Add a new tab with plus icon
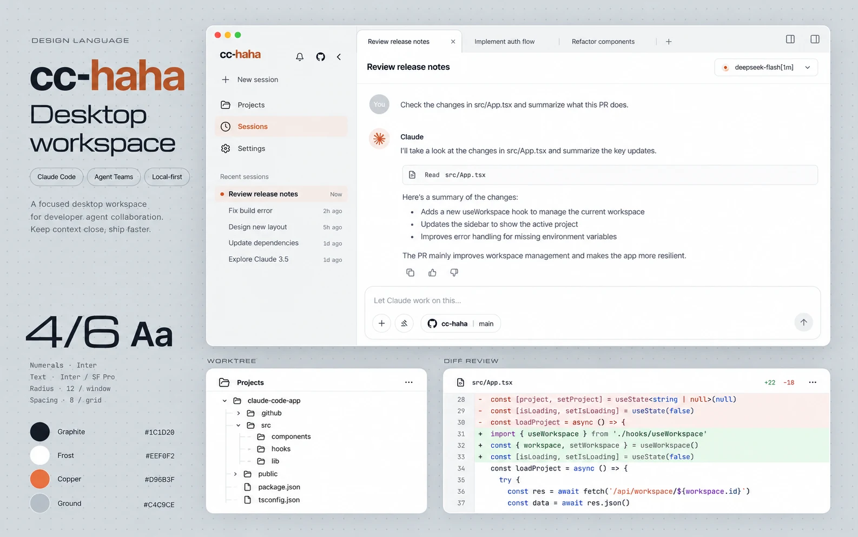Screen dimensions: 858x537 (x=669, y=42)
